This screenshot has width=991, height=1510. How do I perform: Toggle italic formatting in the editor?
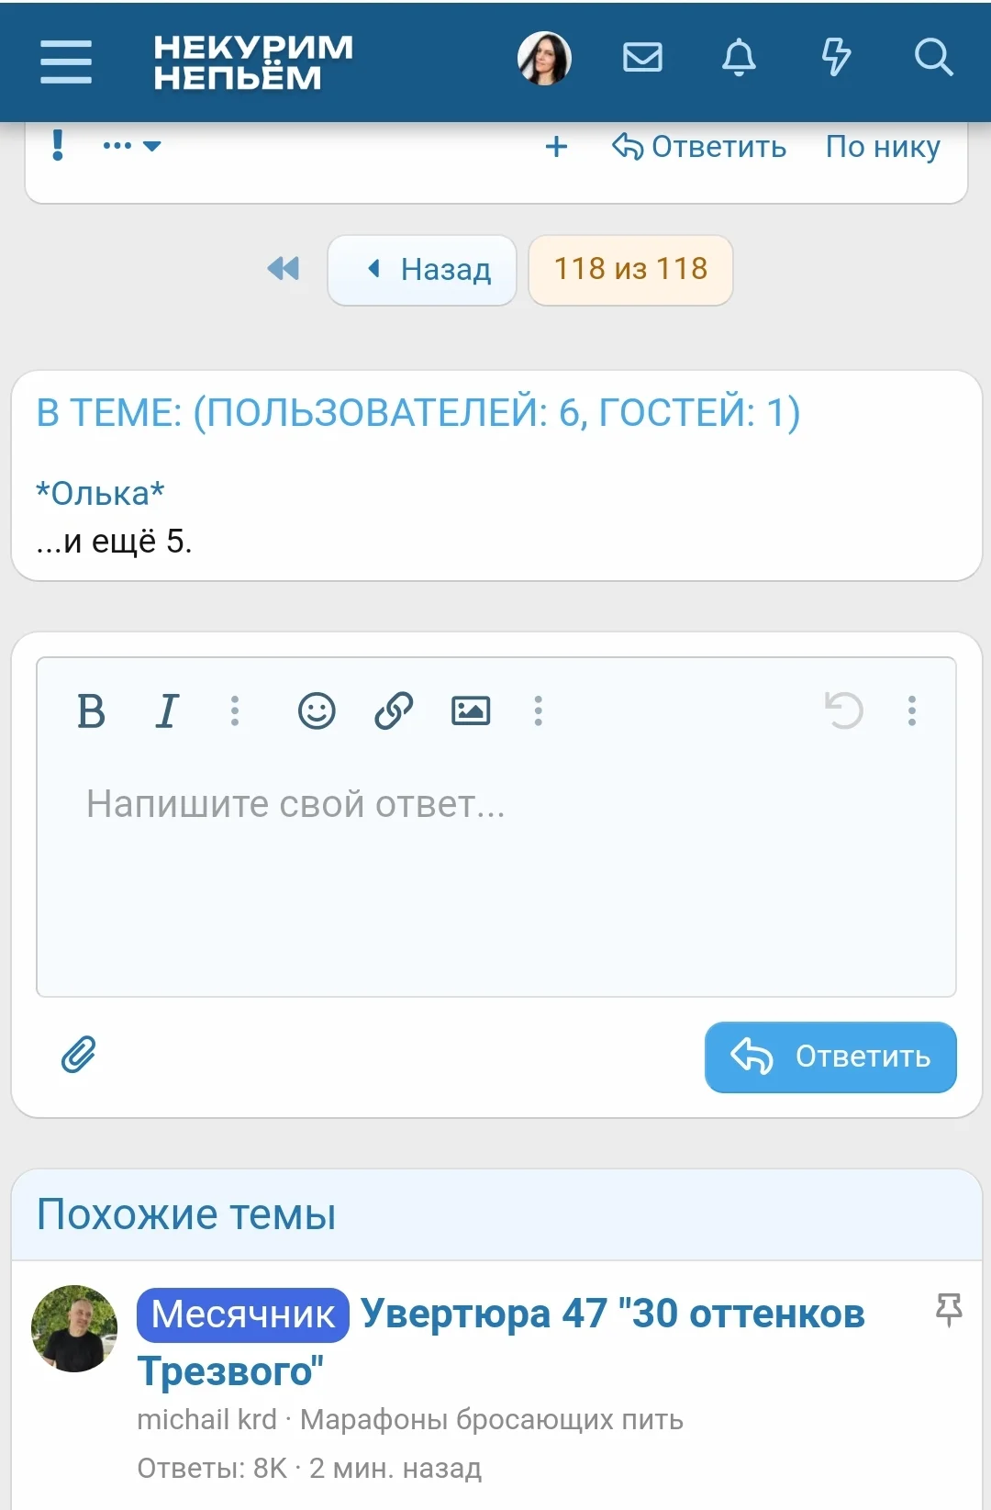(x=166, y=710)
